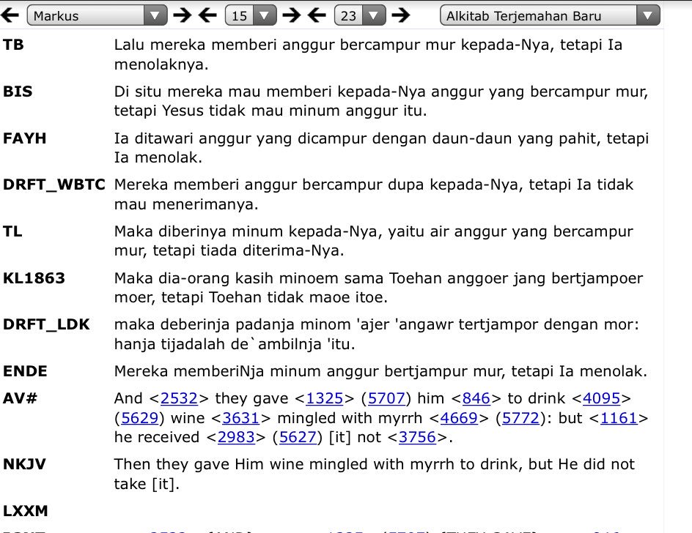
Task: Open the chapter 15 dropdown
Action: 251,15
